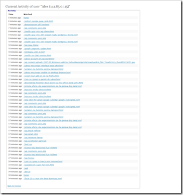Go back via Back to Visitors link
The height and width of the screenshot is (195, 183).
point(15,186)
